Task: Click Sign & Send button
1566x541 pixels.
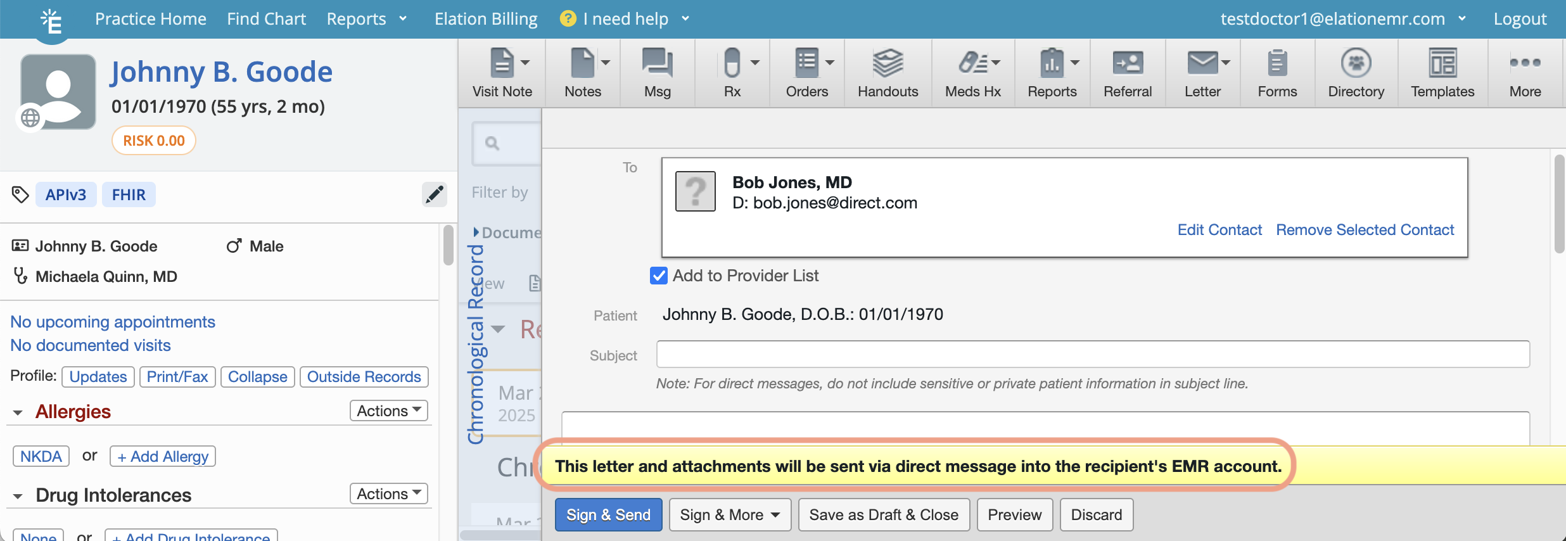Action: point(609,514)
